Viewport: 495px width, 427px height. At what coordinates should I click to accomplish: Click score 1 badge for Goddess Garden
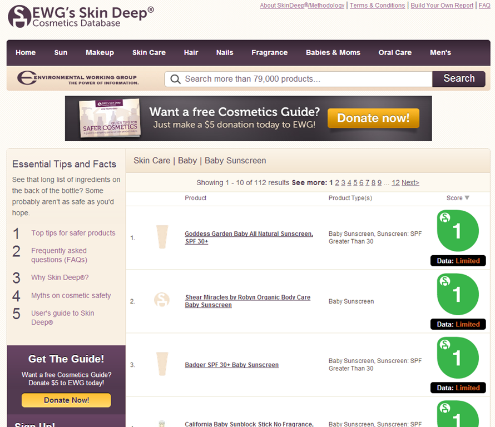[x=458, y=231]
